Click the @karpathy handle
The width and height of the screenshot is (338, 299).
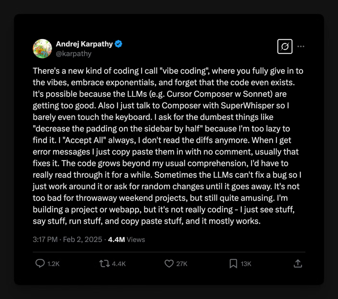(73, 53)
